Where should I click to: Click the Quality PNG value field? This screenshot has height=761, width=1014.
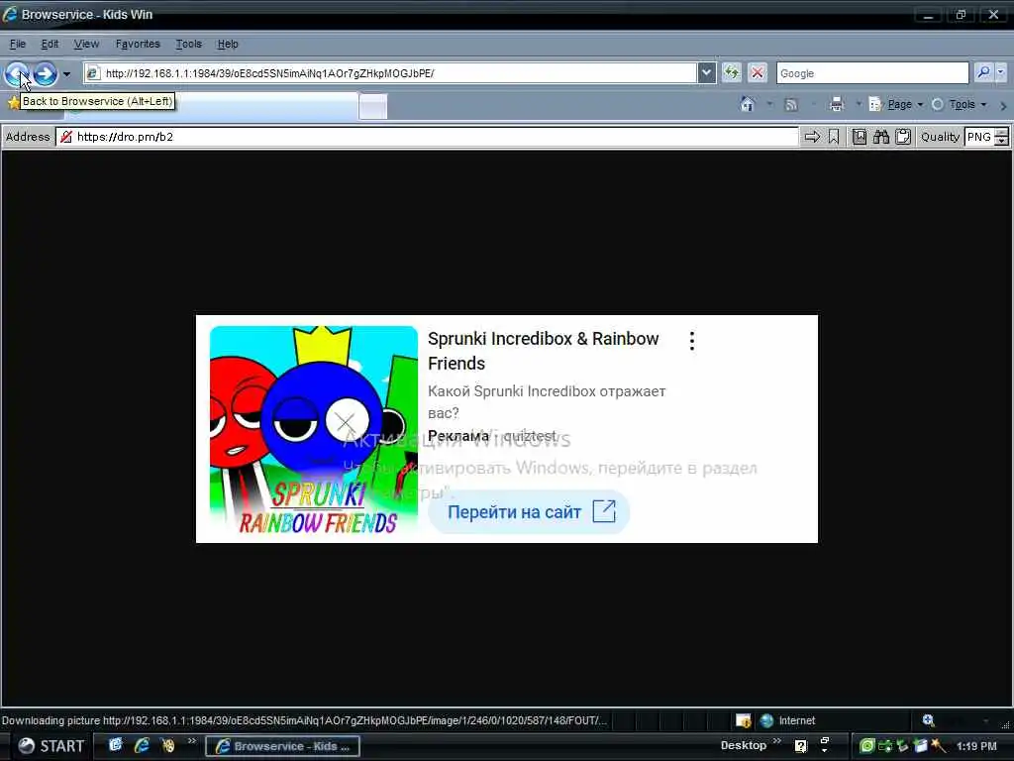[x=979, y=137]
